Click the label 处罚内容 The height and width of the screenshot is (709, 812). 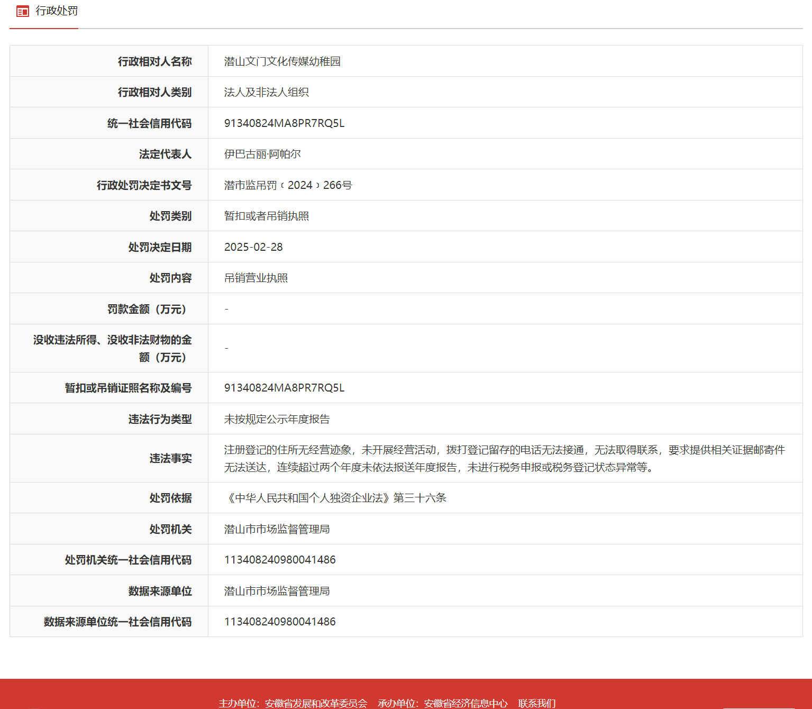click(171, 278)
